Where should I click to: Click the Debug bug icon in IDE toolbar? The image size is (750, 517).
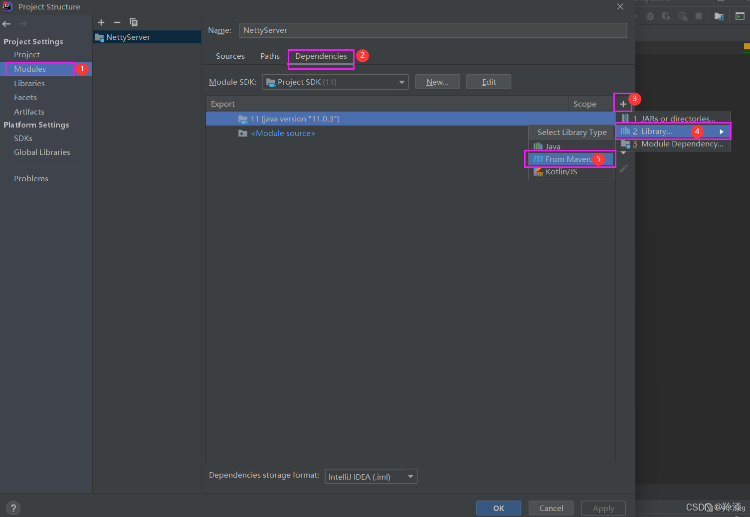pyautogui.click(x=650, y=16)
